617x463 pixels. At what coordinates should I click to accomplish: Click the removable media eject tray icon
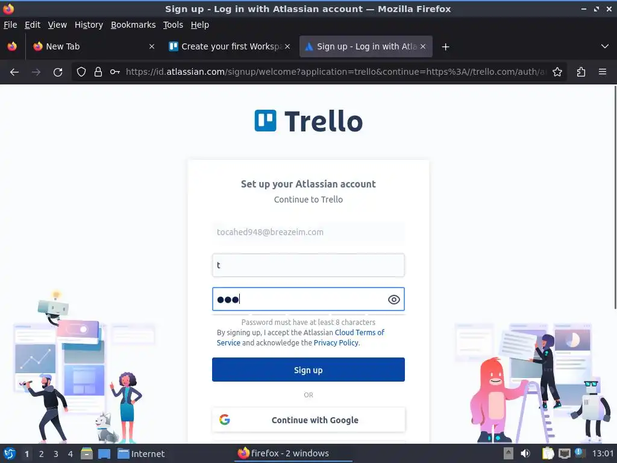click(509, 453)
